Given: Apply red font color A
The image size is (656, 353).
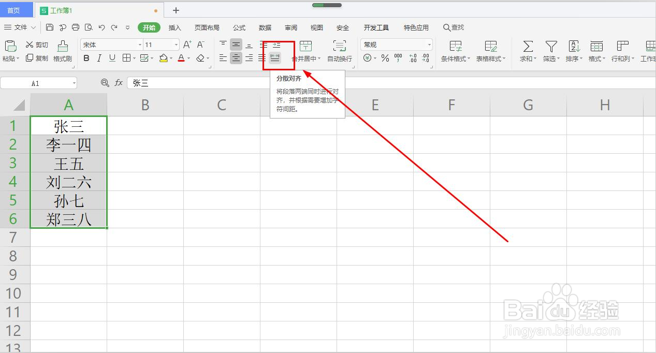Looking at the screenshot, I should click(181, 58).
